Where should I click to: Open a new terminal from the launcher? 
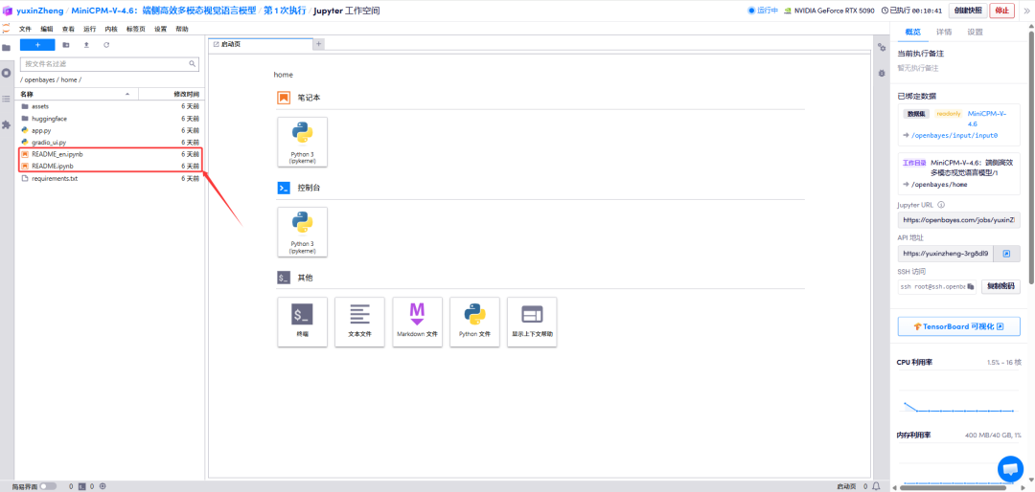pyautogui.click(x=302, y=322)
